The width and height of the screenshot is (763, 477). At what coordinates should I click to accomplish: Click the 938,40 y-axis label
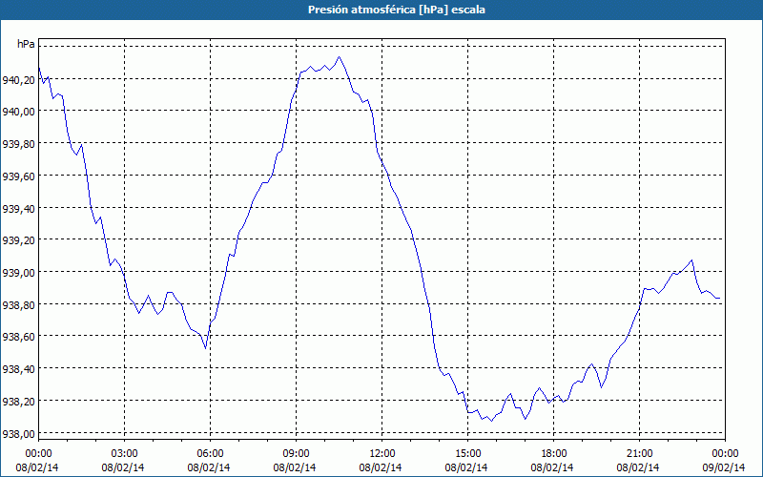pos(19,369)
